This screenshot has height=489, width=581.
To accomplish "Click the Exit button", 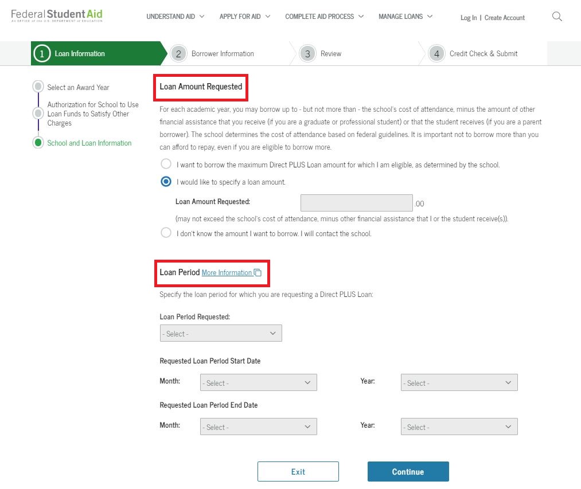I will [x=298, y=472].
